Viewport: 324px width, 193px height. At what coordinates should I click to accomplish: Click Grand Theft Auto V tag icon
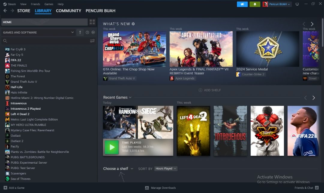click(105, 79)
